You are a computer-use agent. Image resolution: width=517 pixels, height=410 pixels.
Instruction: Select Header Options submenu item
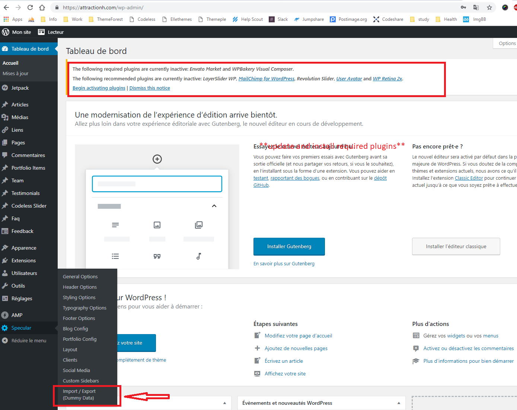(x=80, y=287)
